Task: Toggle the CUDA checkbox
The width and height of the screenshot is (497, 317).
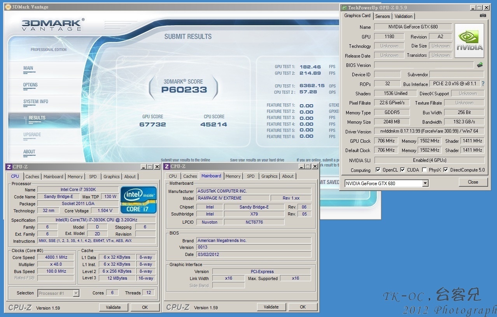Action: click(402, 170)
